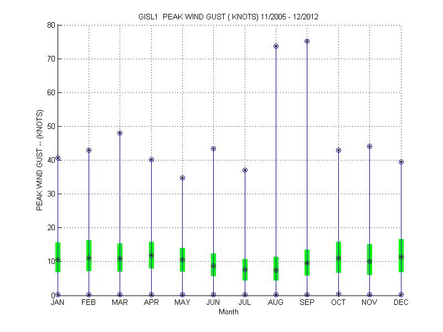The width and height of the screenshot is (443, 332).
Task: Pick the JUN maximum gust marker near 43
Action: (x=214, y=148)
